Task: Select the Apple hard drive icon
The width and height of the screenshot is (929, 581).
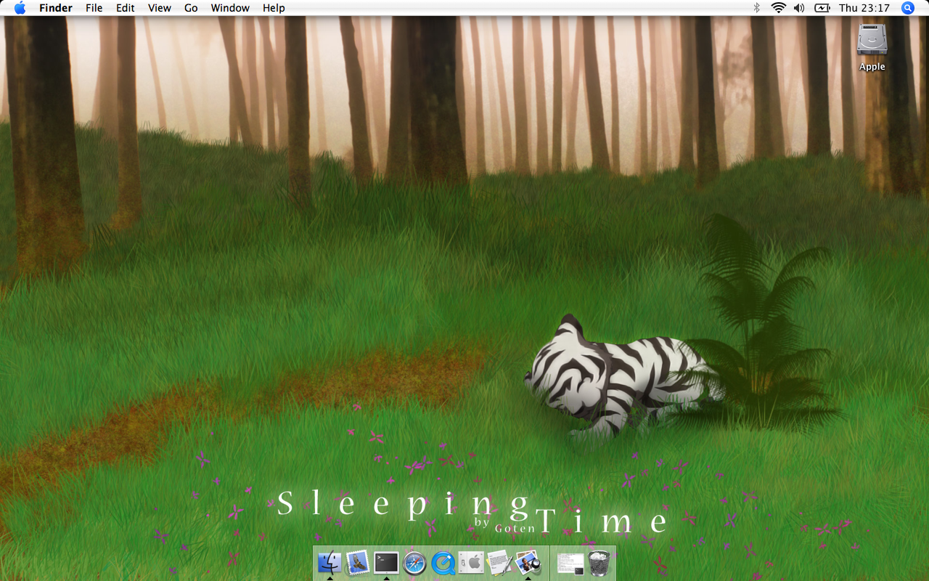Action: point(872,41)
